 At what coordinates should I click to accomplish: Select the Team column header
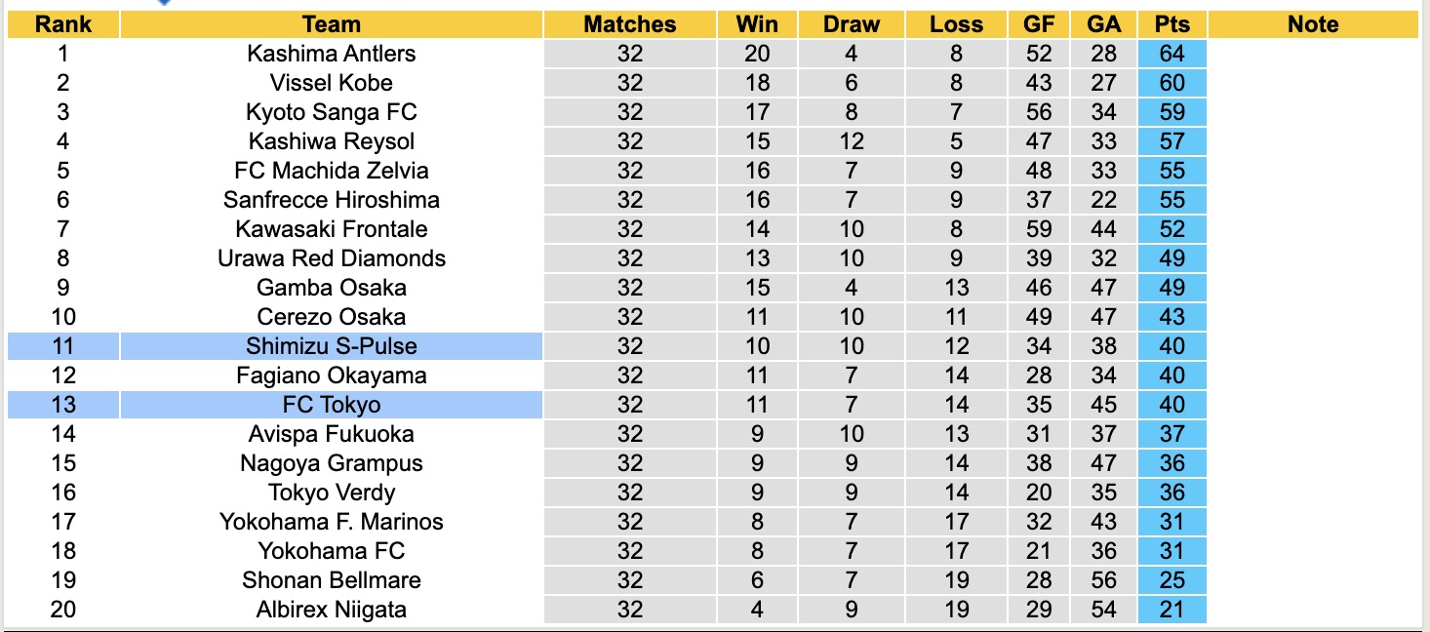331,24
